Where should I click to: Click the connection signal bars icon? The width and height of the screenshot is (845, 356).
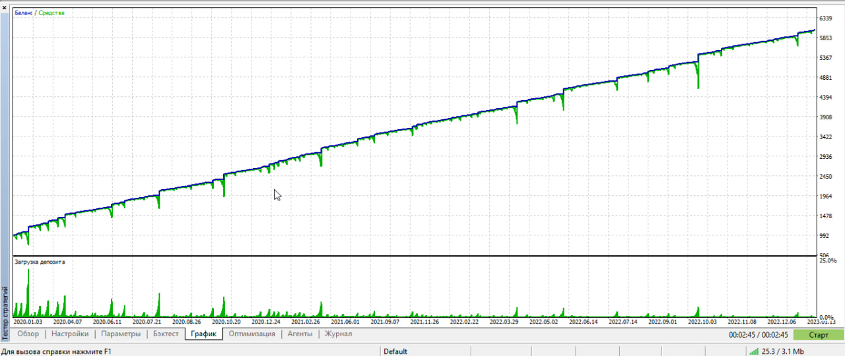754,351
